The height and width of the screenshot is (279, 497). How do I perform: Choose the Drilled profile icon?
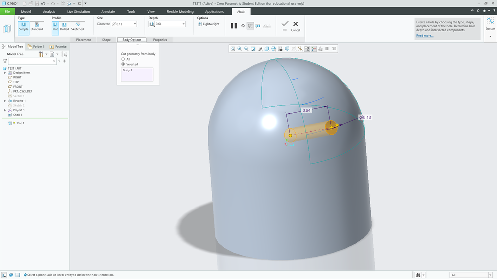pyautogui.click(x=64, y=26)
